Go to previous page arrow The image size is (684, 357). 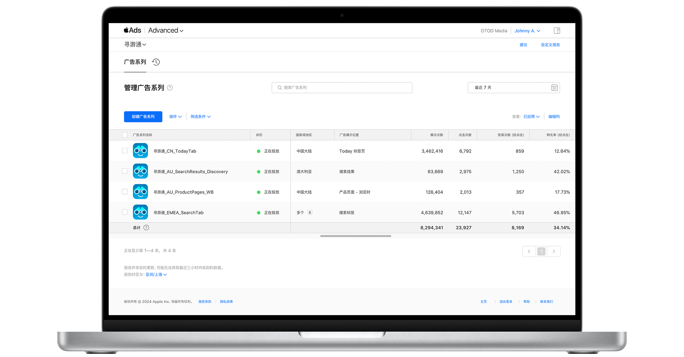pyautogui.click(x=529, y=251)
